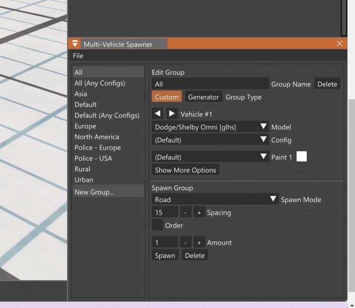Select Police - USA group in list
The height and width of the screenshot is (308, 355).
(x=93, y=158)
